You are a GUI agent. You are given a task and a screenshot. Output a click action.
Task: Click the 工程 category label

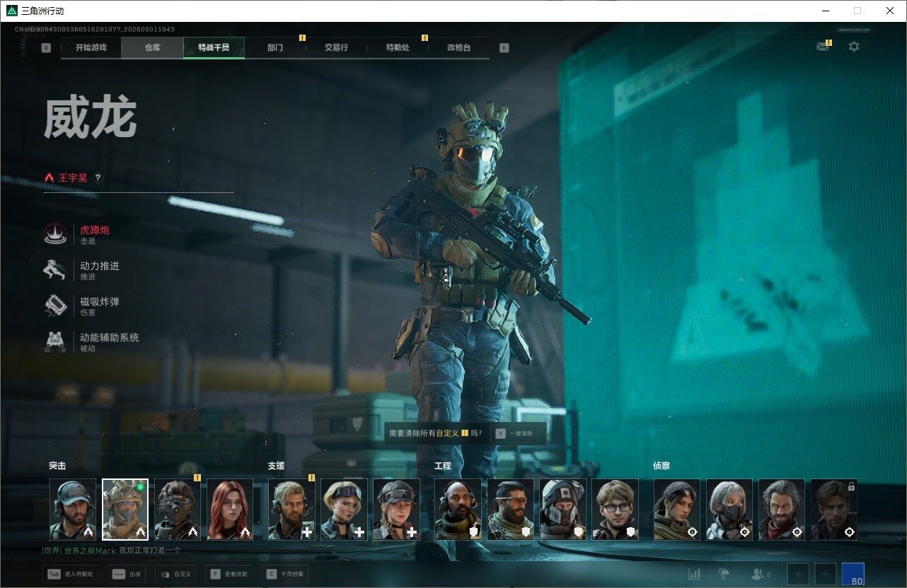pos(443,466)
